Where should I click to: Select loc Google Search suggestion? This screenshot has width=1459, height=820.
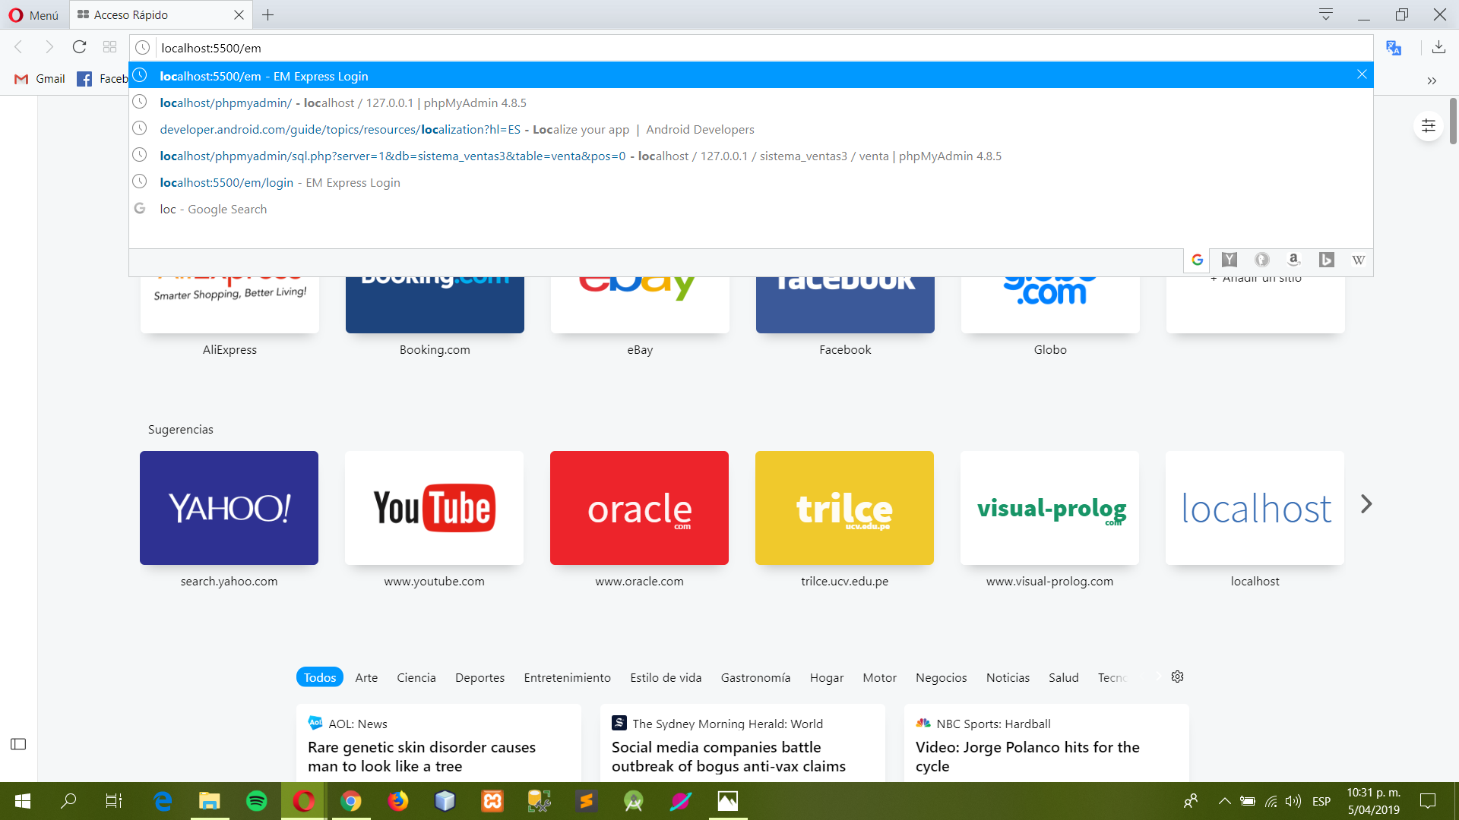(x=751, y=209)
